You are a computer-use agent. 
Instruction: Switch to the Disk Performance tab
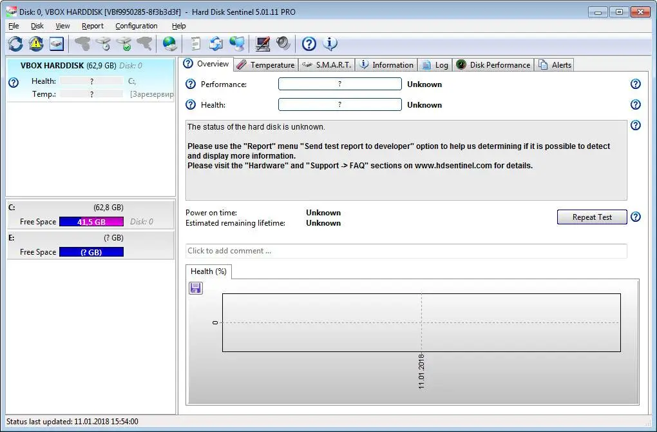click(x=493, y=65)
